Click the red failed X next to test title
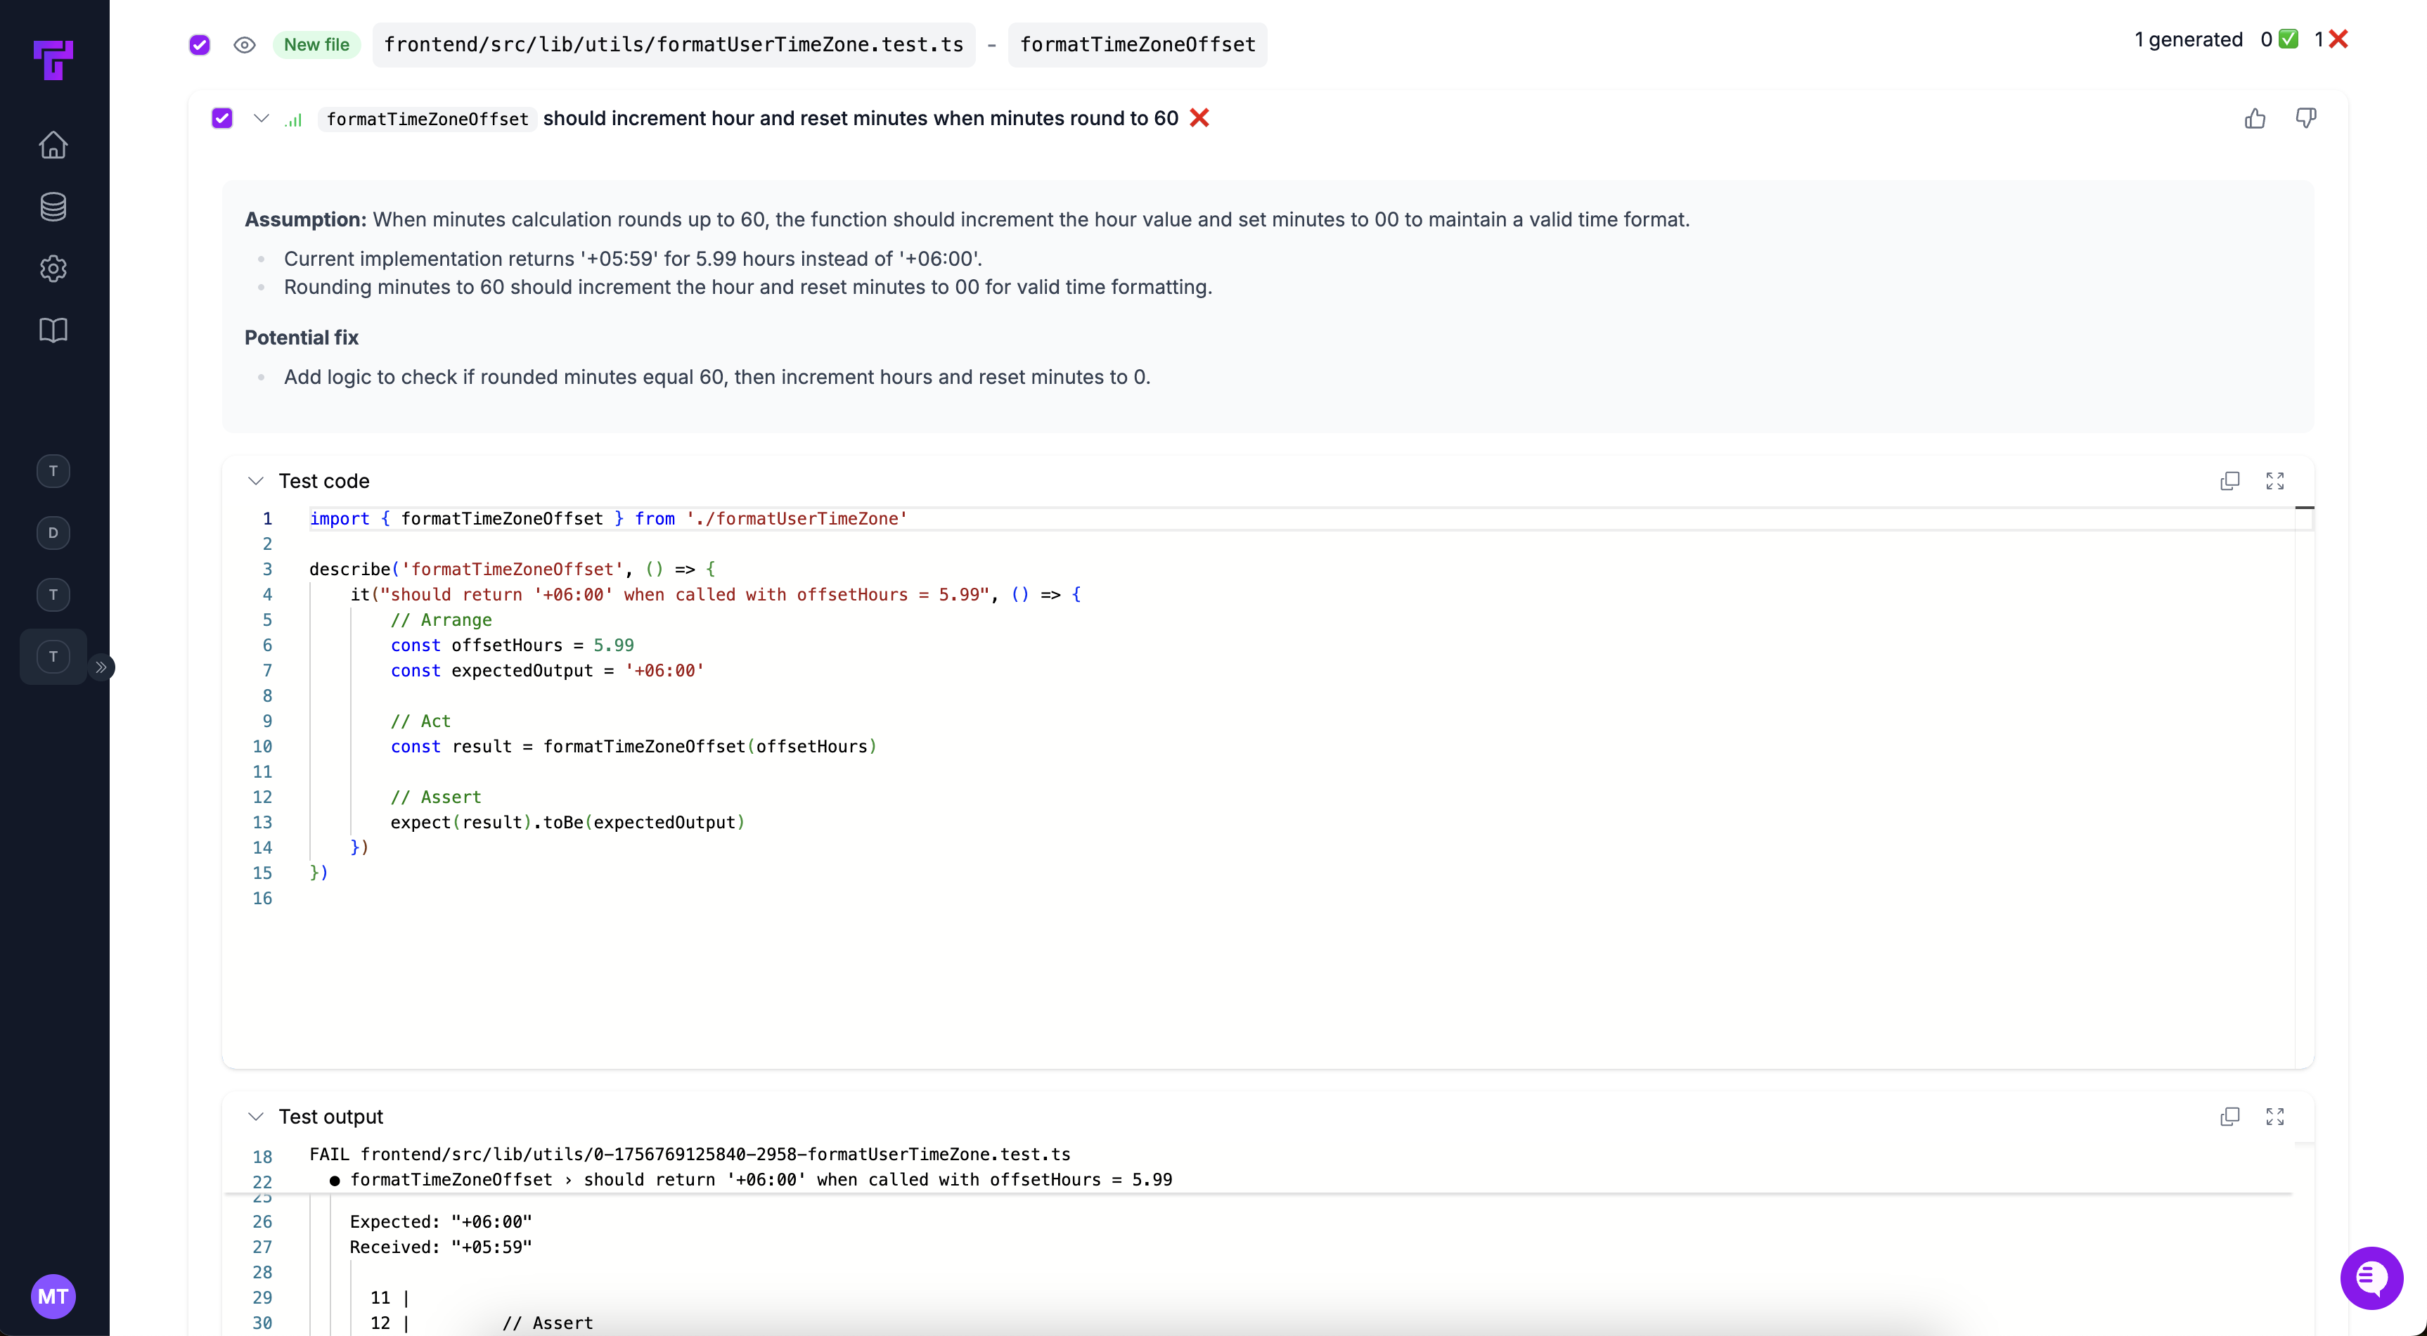Screen dimensions: 2427x1336 1199,117
